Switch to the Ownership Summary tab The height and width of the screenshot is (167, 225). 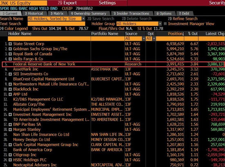tap(89, 14)
